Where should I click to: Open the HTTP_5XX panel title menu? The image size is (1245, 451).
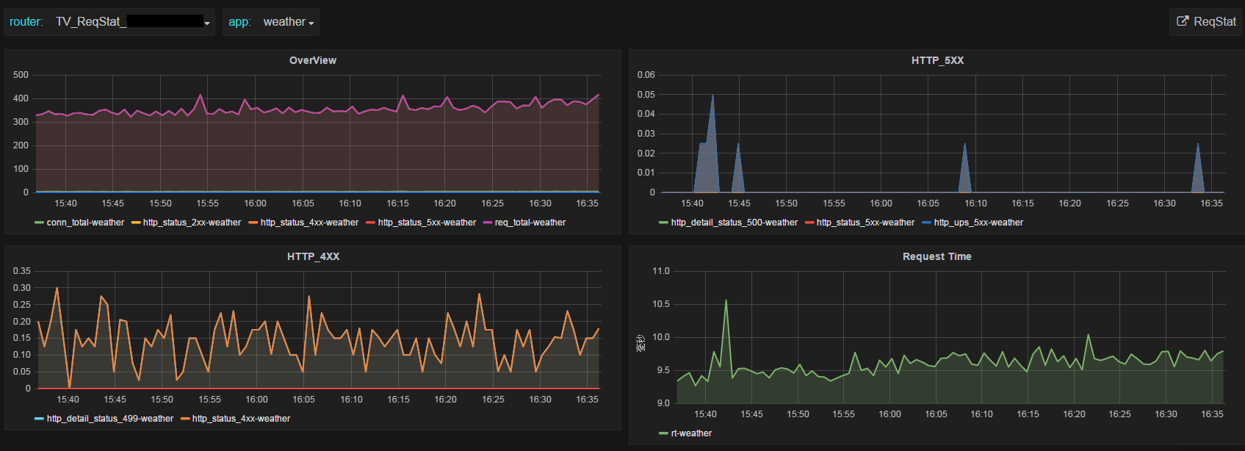pyautogui.click(x=937, y=60)
